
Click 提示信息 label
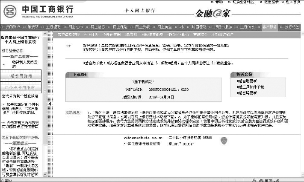click(73, 113)
